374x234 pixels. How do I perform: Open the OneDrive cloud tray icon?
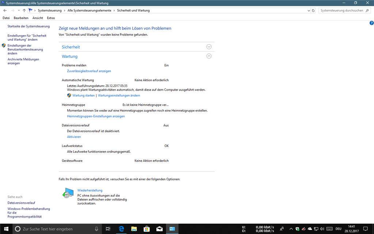coord(310,229)
